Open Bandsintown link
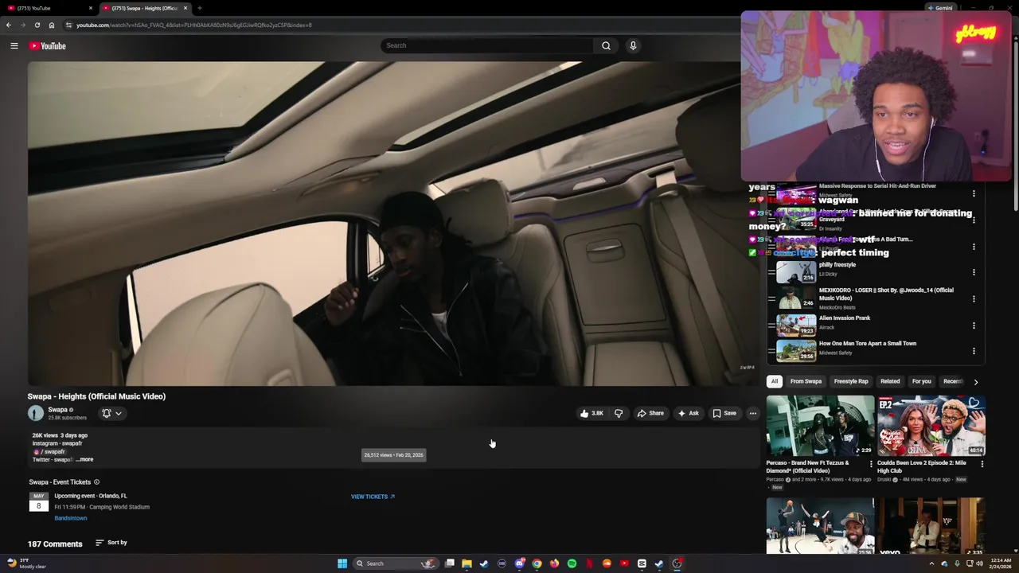 [71, 518]
